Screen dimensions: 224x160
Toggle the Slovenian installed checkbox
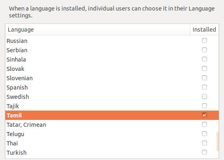204,78
